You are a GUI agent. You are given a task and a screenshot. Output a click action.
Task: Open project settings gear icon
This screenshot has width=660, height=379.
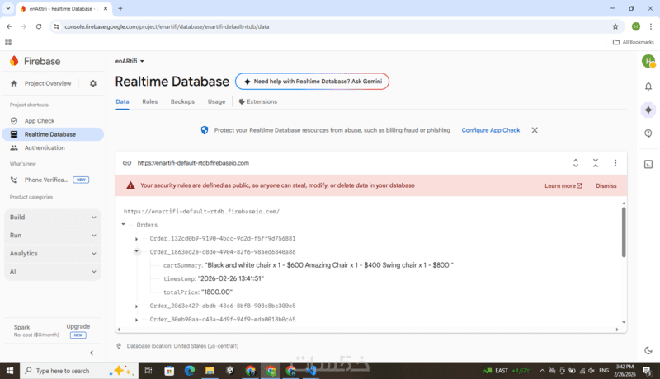coord(93,83)
